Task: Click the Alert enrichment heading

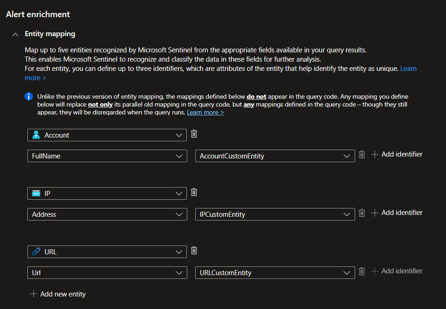Action: [38, 14]
